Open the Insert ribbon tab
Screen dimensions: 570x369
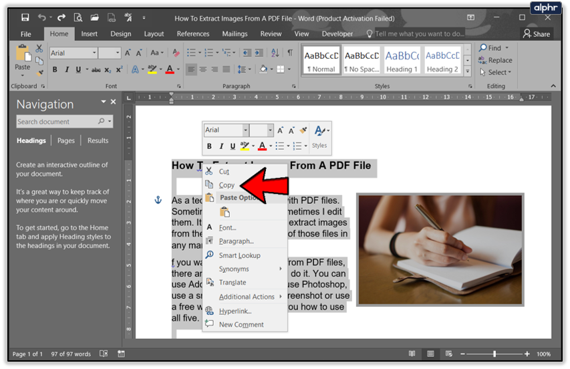[89, 33]
